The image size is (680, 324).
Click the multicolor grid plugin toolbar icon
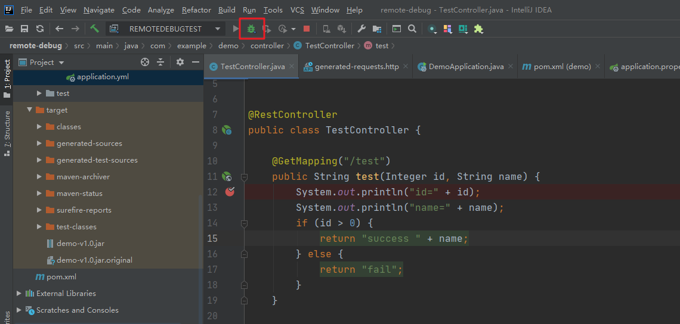click(x=447, y=29)
